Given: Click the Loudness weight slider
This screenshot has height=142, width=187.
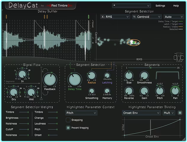Looking at the screenshot, I should tap(53, 123).
